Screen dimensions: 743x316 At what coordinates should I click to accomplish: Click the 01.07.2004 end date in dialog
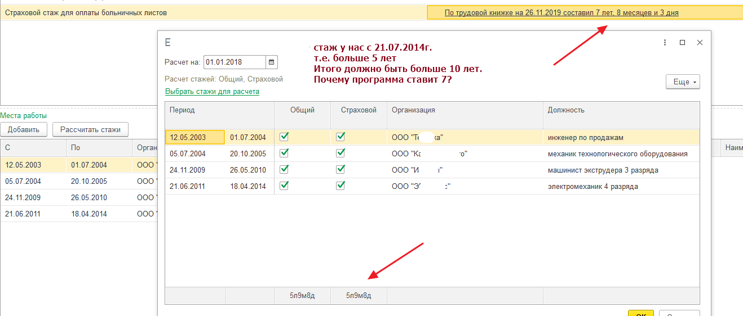coord(249,137)
